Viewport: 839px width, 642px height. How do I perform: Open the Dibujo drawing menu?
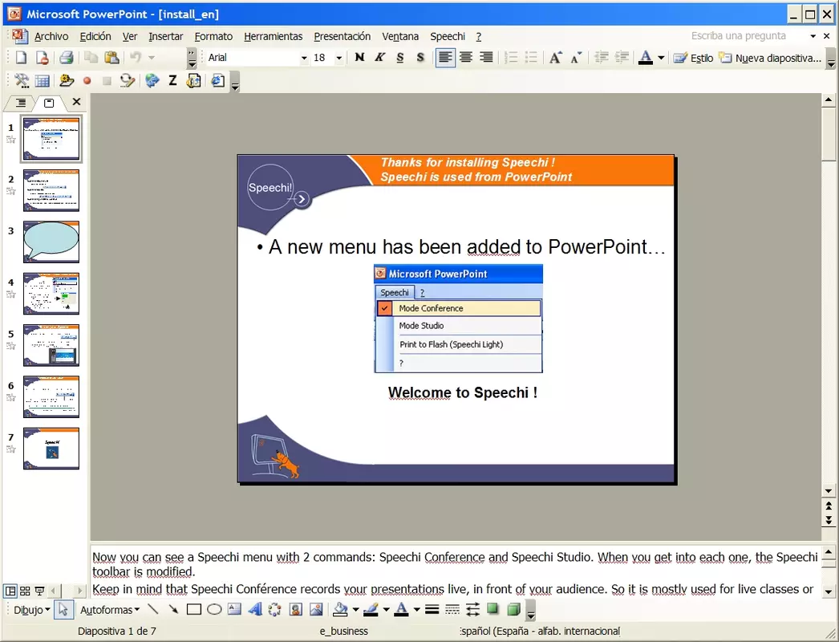31,610
